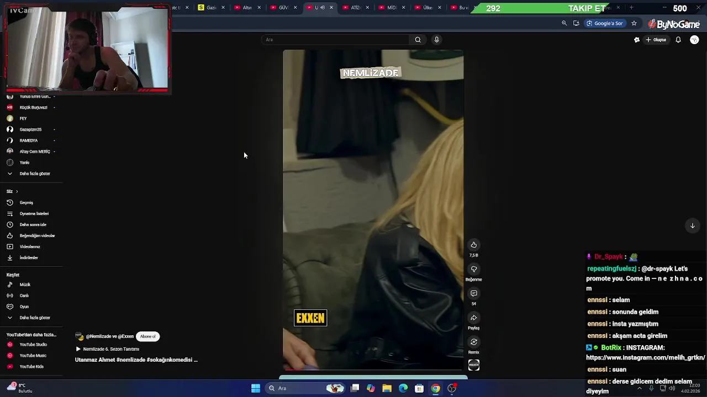Open Microsoft Edge from taskbar
This screenshot has width=707, height=397.
(x=403, y=388)
